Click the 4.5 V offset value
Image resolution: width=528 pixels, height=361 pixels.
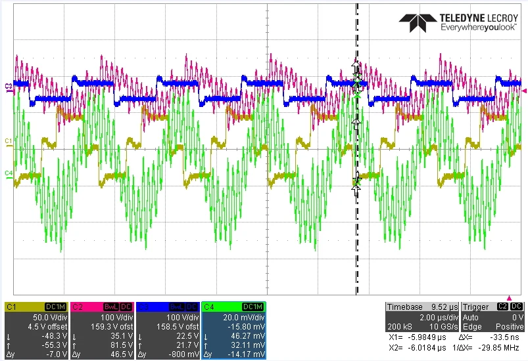47,327
